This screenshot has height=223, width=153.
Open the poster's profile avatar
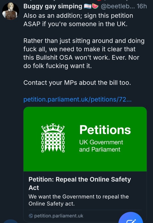[x=10, y=11]
